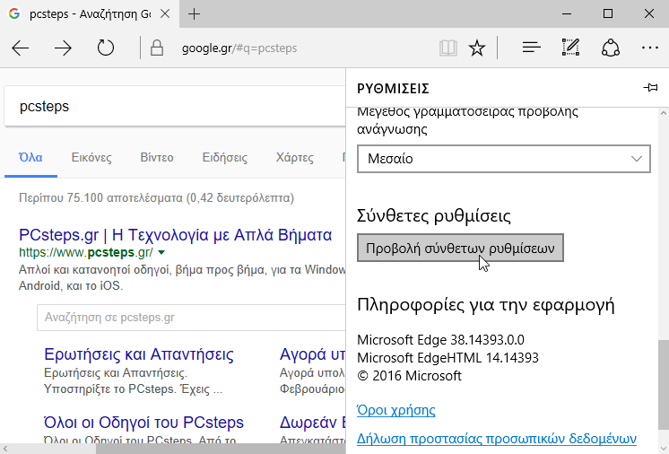
Task: Maximize the Edge window
Action: coord(608,14)
